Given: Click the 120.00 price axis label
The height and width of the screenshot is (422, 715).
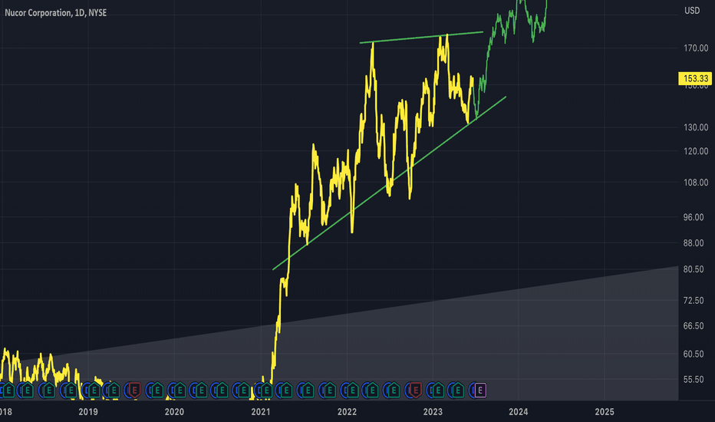Looking at the screenshot, I should point(696,151).
